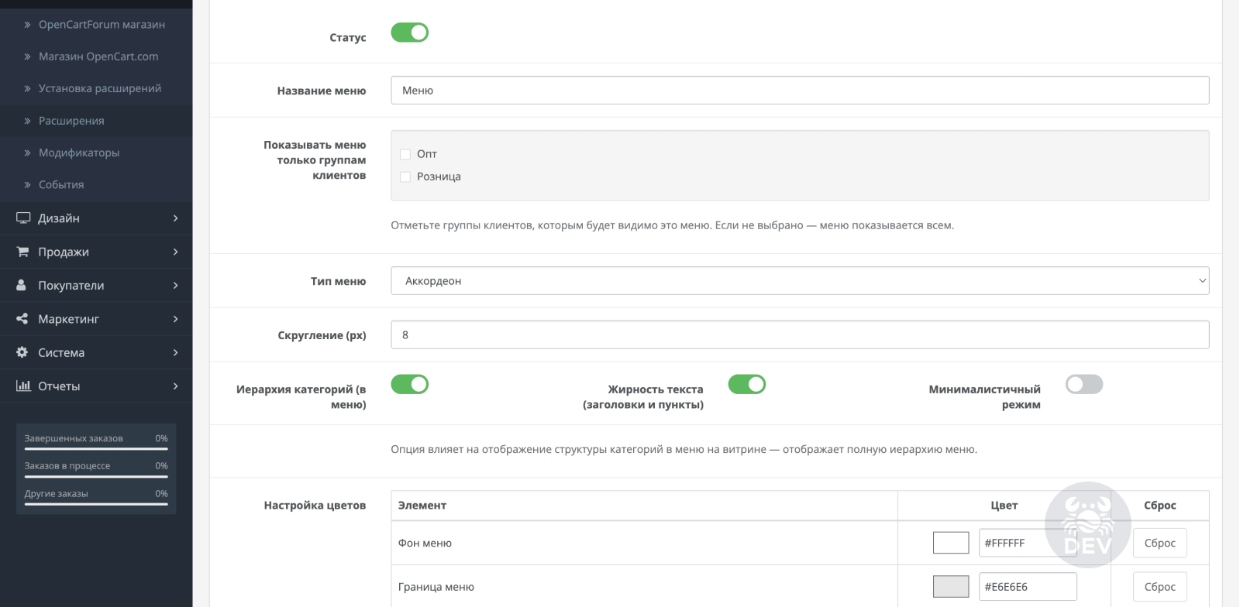Viewport: 1240px width, 607px height.
Task: Click the #E6E6E6 color code field
Action: pyautogui.click(x=1028, y=587)
